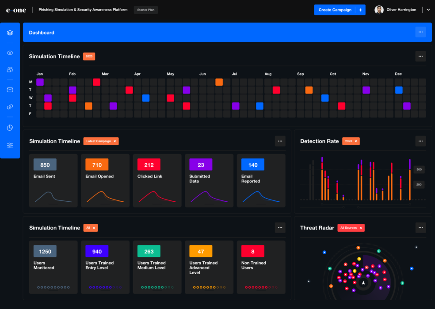
Task: Open the pie chart reports icon
Action: pos(10,128)
